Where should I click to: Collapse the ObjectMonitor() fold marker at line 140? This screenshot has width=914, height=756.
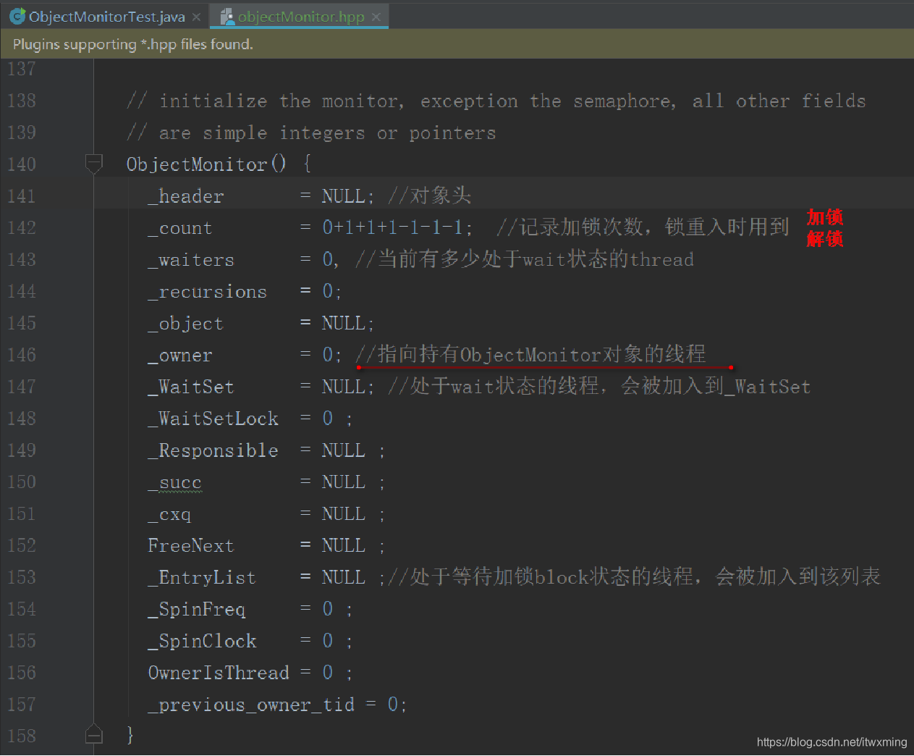(94, 164)
